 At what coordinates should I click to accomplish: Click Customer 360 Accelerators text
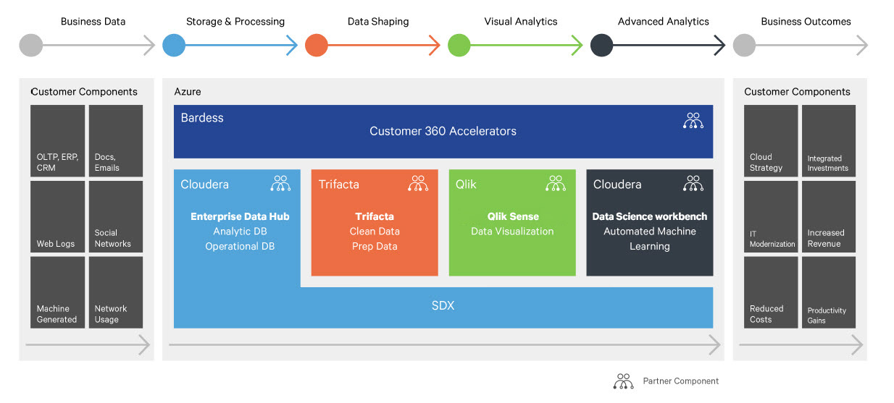(x=443, y=132)
